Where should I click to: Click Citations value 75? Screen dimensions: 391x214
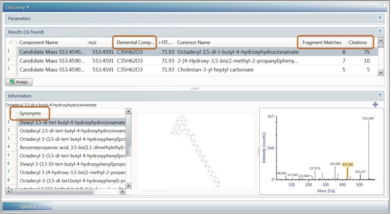(367, 52)
